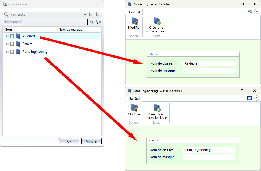This screenshot has width=261, height=171.
Task: Click the Classification window title icon
Action: pyautogui.click(x=5, y=4)
